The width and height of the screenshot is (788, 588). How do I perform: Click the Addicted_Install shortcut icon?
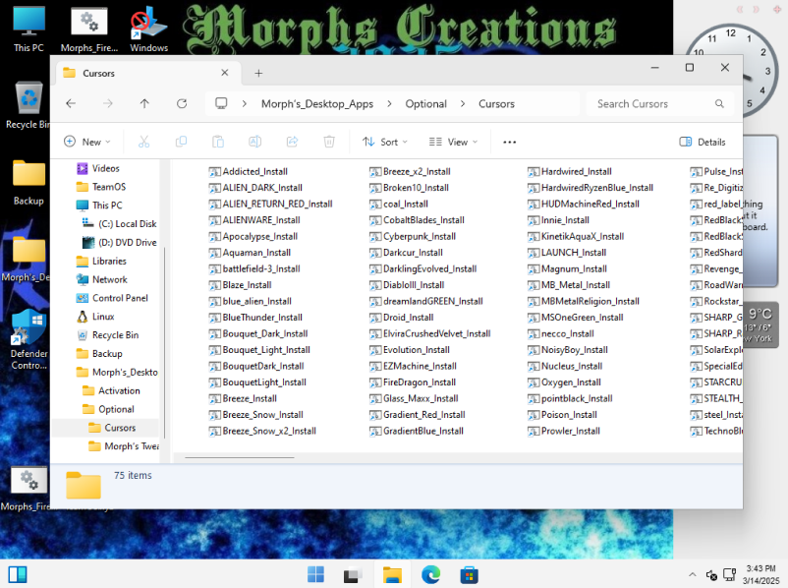(x=214, y=171)
